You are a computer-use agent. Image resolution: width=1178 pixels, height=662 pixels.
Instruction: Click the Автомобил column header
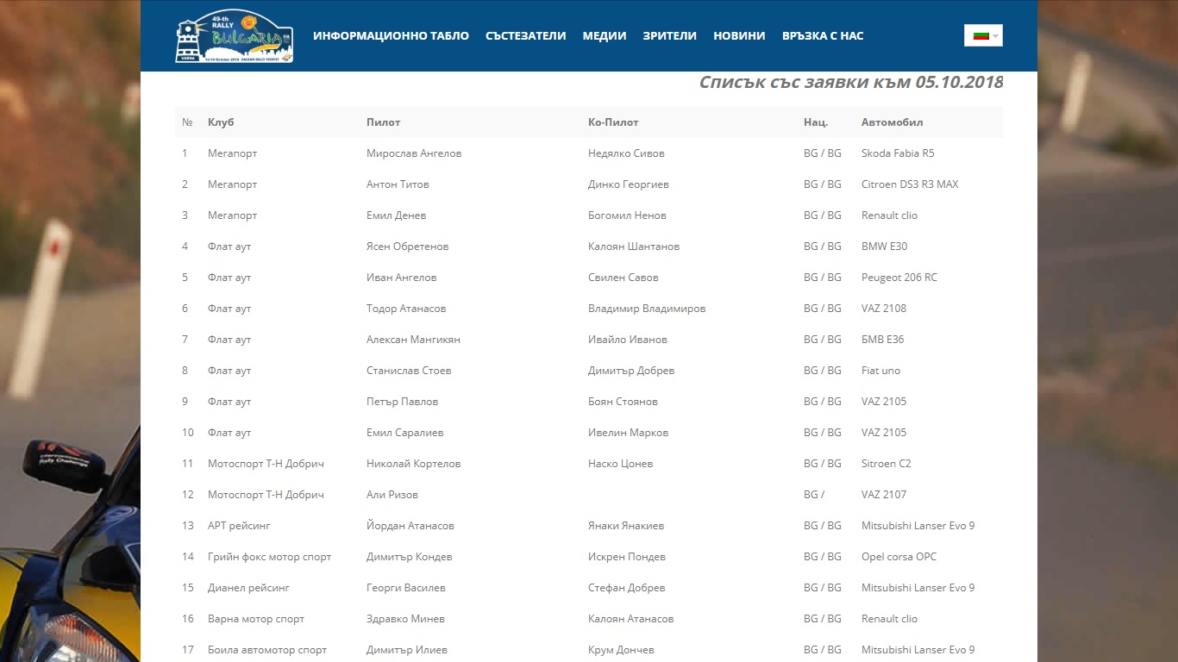892,122
